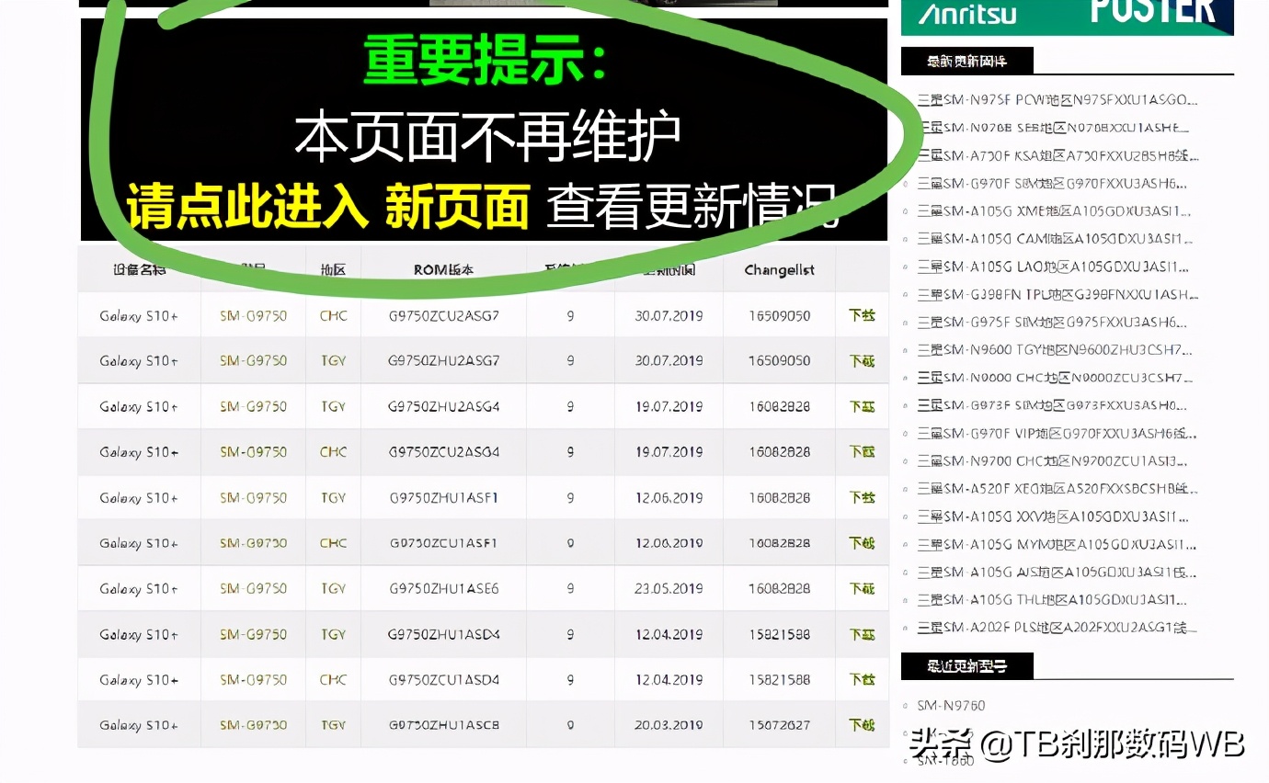The image size is (1269, 783).
Task: Click Galaxy S10+ name in G9750ZCU2ASG7 row
Action: pyautogui.click(x=139, y=315)
